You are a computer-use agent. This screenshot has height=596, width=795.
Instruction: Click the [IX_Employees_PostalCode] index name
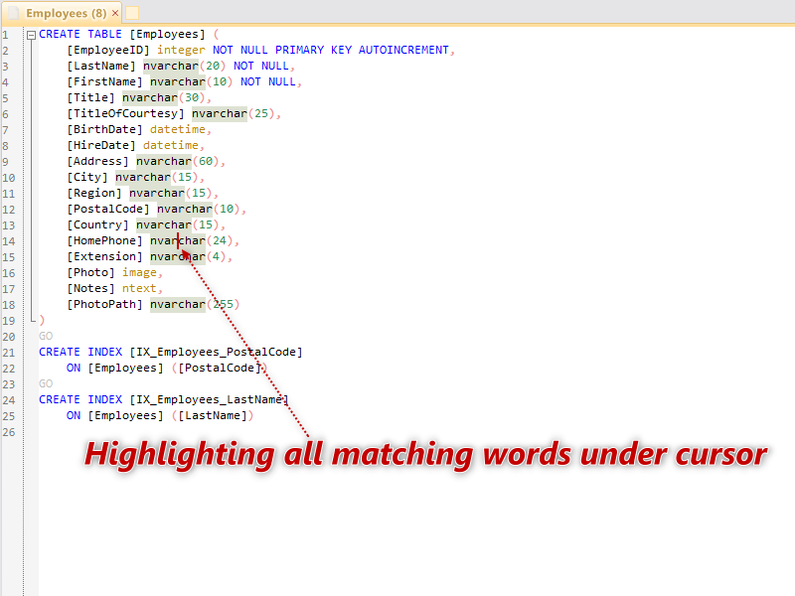[x=216, y=352]
